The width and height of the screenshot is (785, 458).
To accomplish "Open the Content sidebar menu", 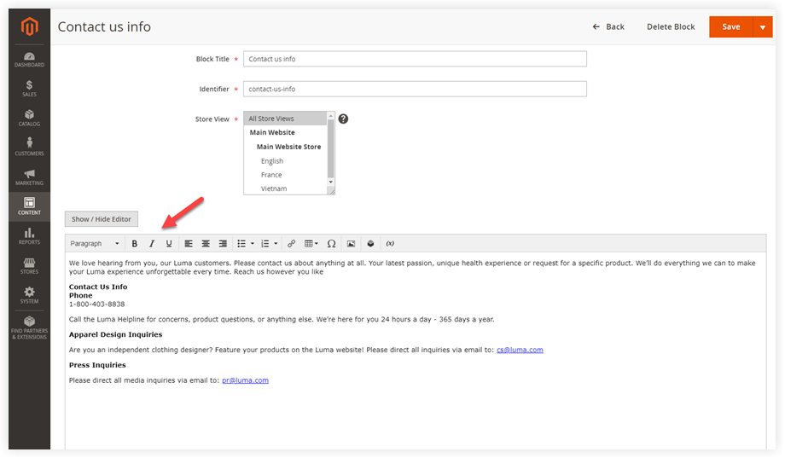I will pos(29,206).
